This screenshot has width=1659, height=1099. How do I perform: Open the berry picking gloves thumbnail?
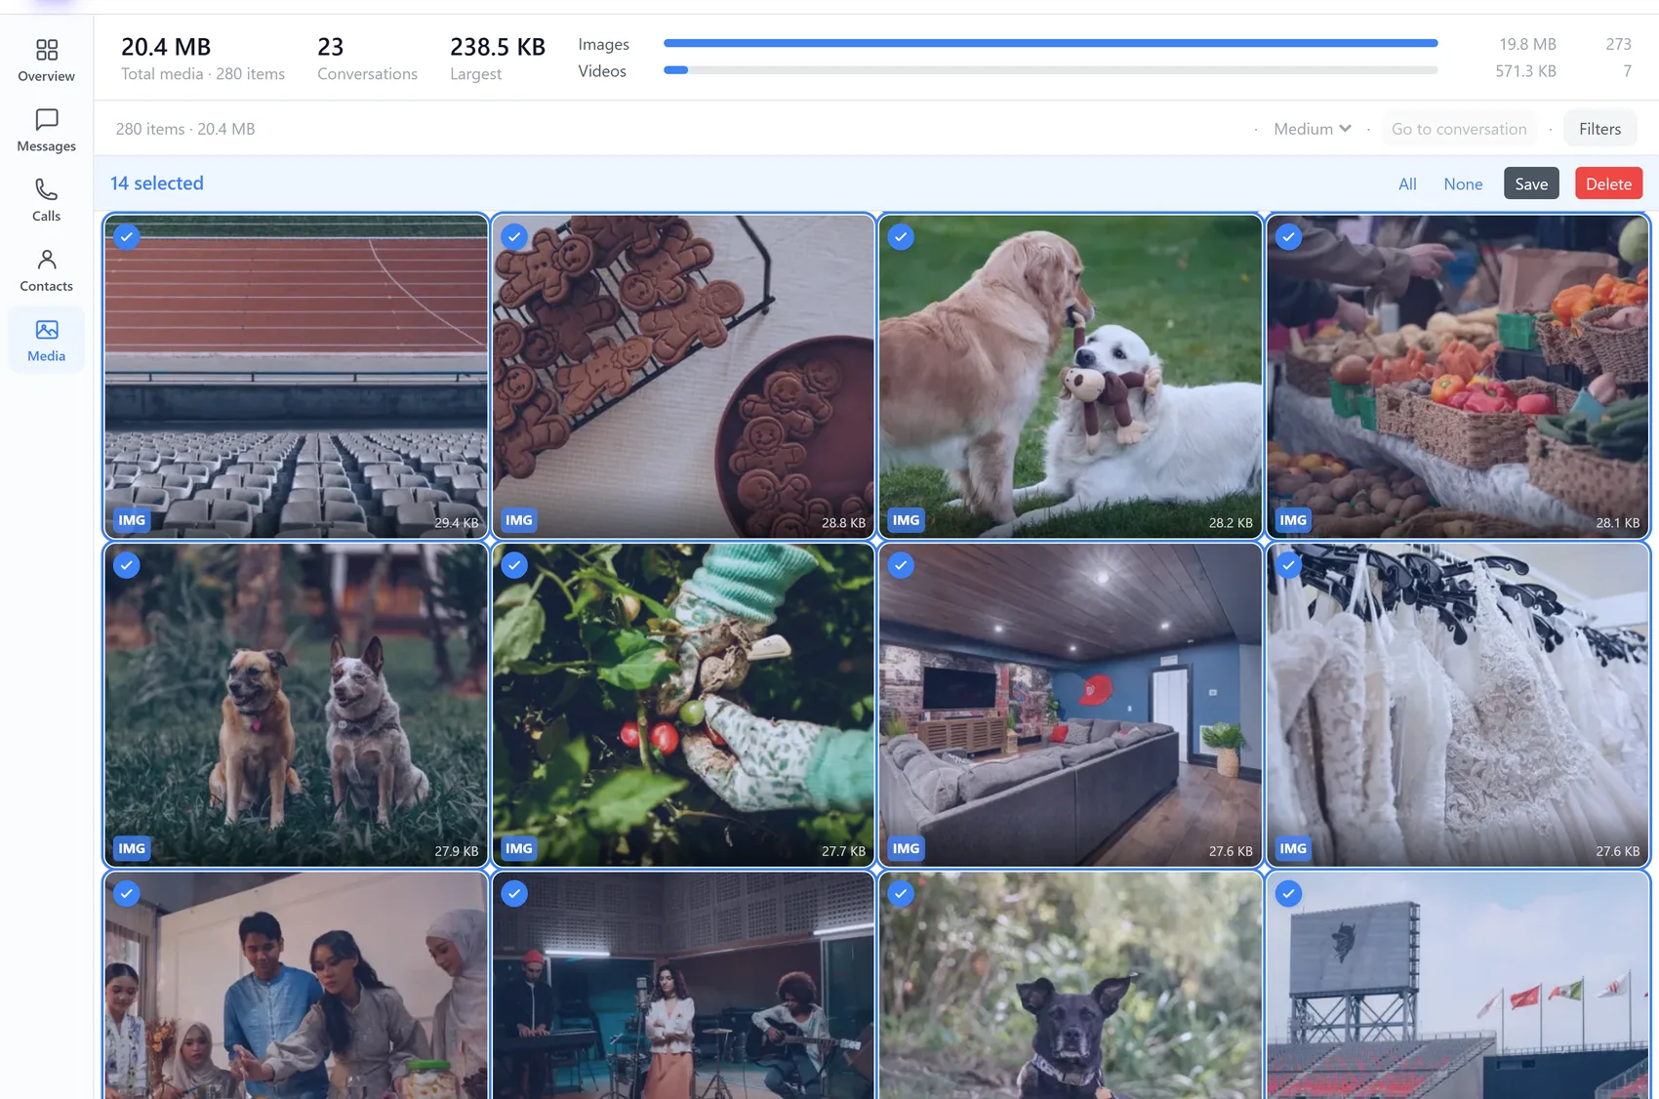coord(683,705)
